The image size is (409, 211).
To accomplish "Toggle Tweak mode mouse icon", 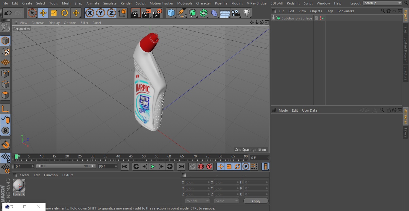I will (x=5, y=120).
